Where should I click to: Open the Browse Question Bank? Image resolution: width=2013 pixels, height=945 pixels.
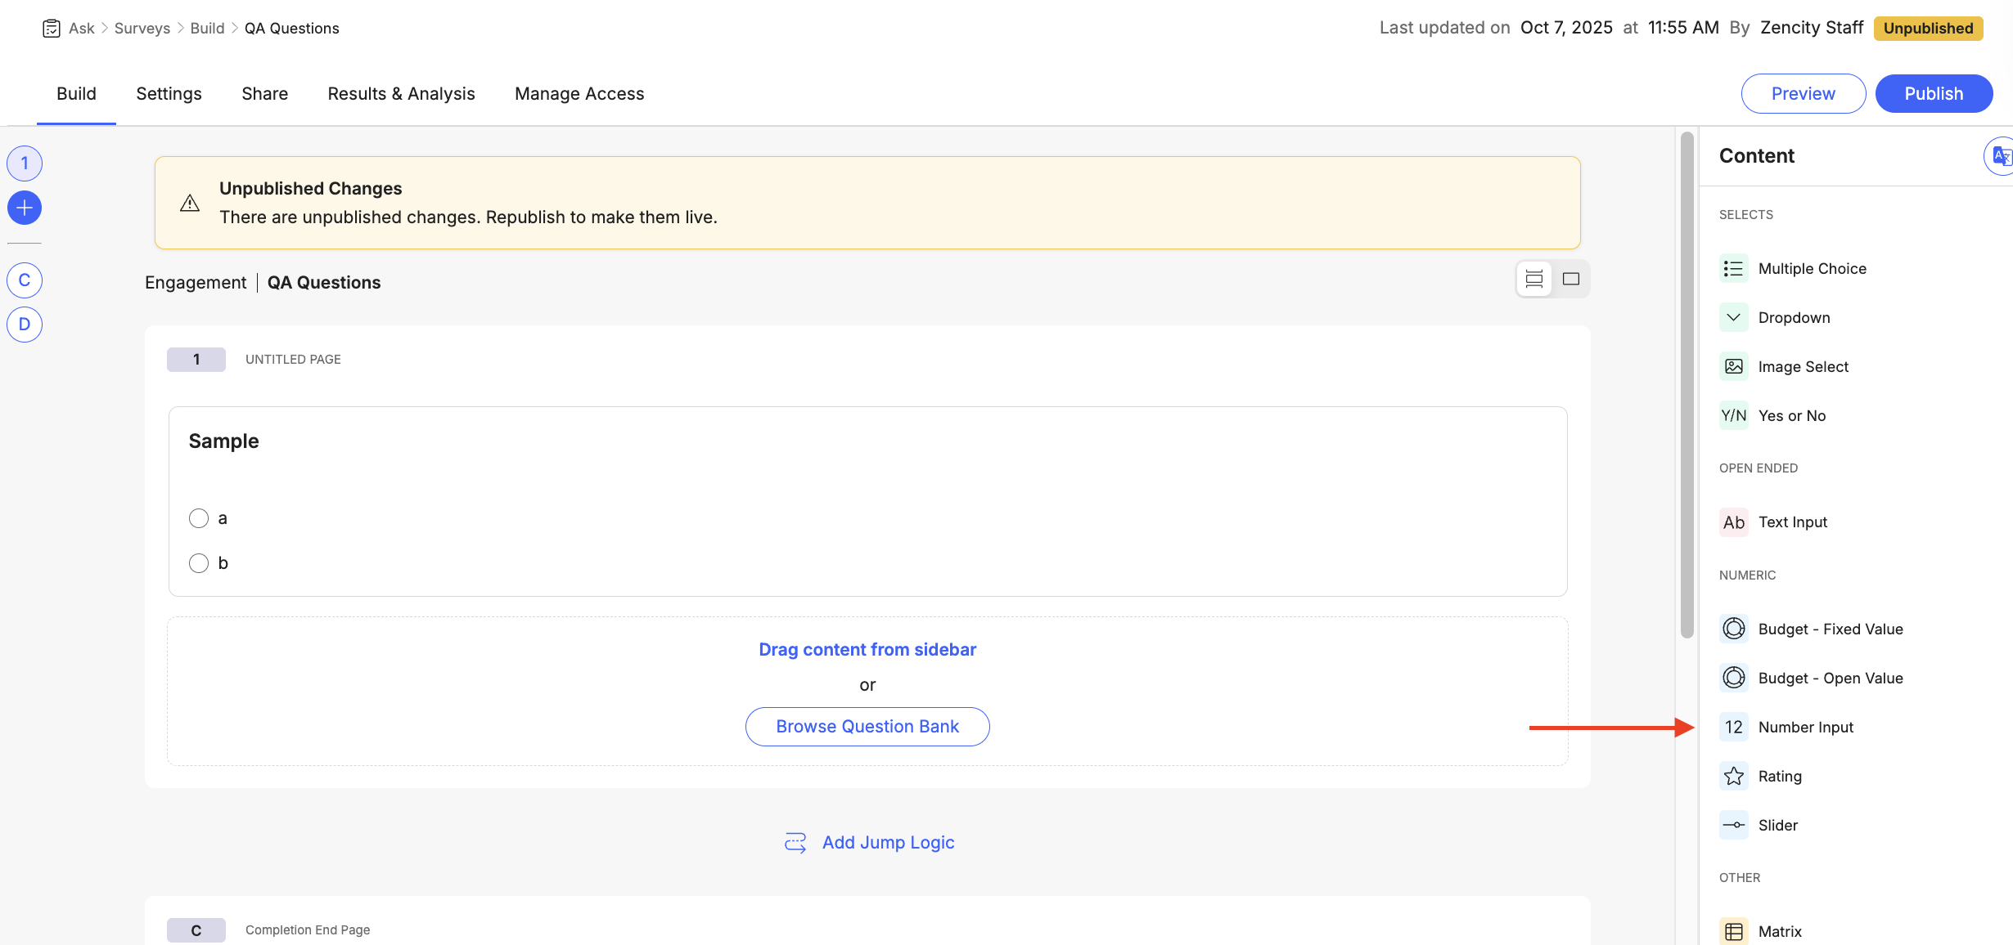tap(867, 726)
